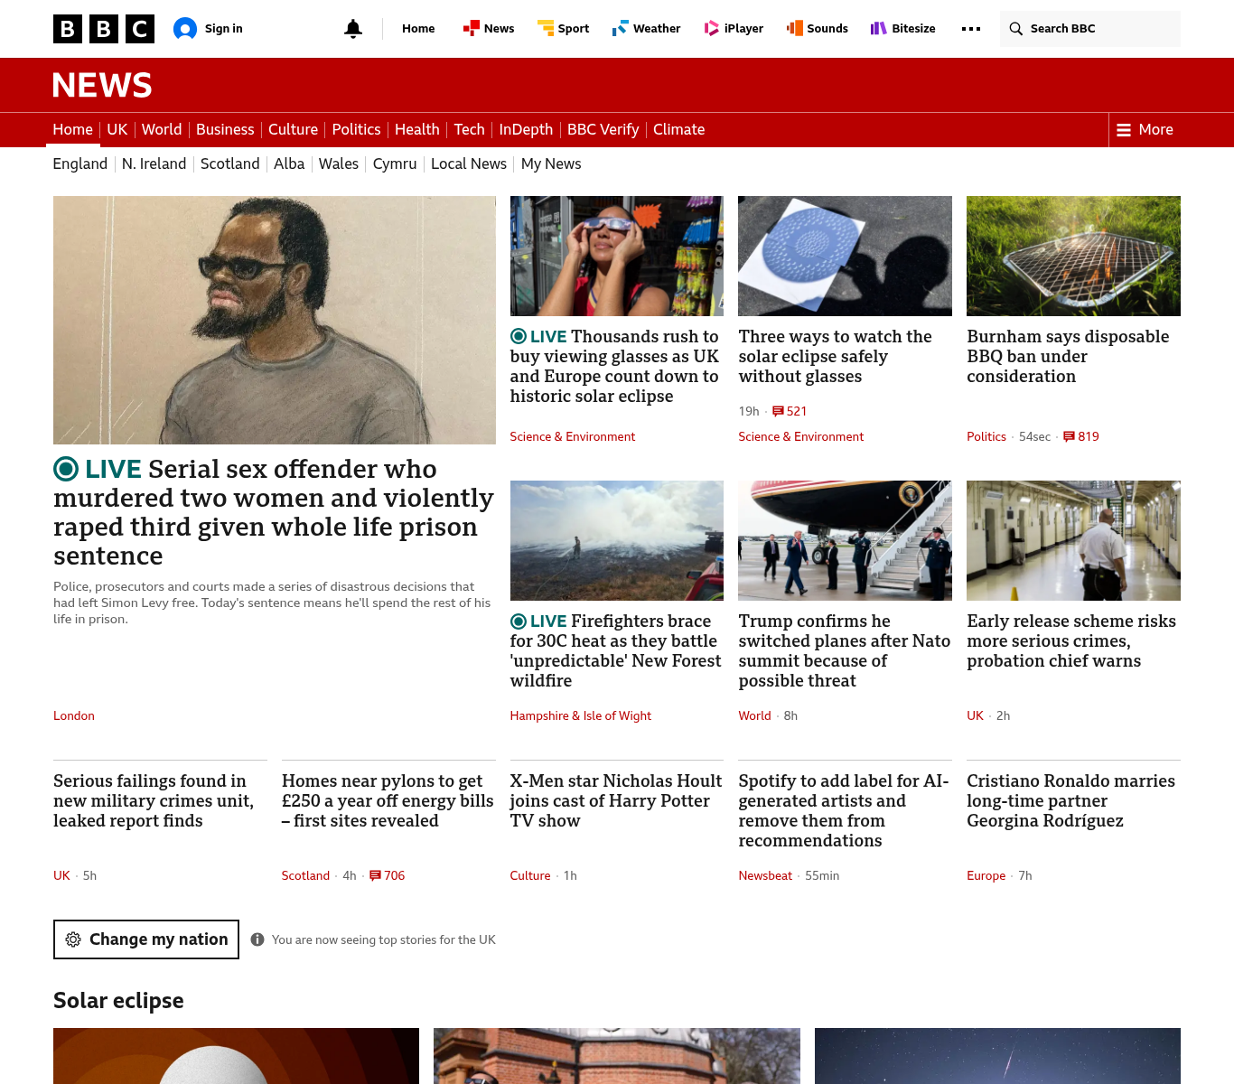Open headline about Trump switching planes
The width and height of the screenshot is (1234, 1084).
tap(845, 650)
